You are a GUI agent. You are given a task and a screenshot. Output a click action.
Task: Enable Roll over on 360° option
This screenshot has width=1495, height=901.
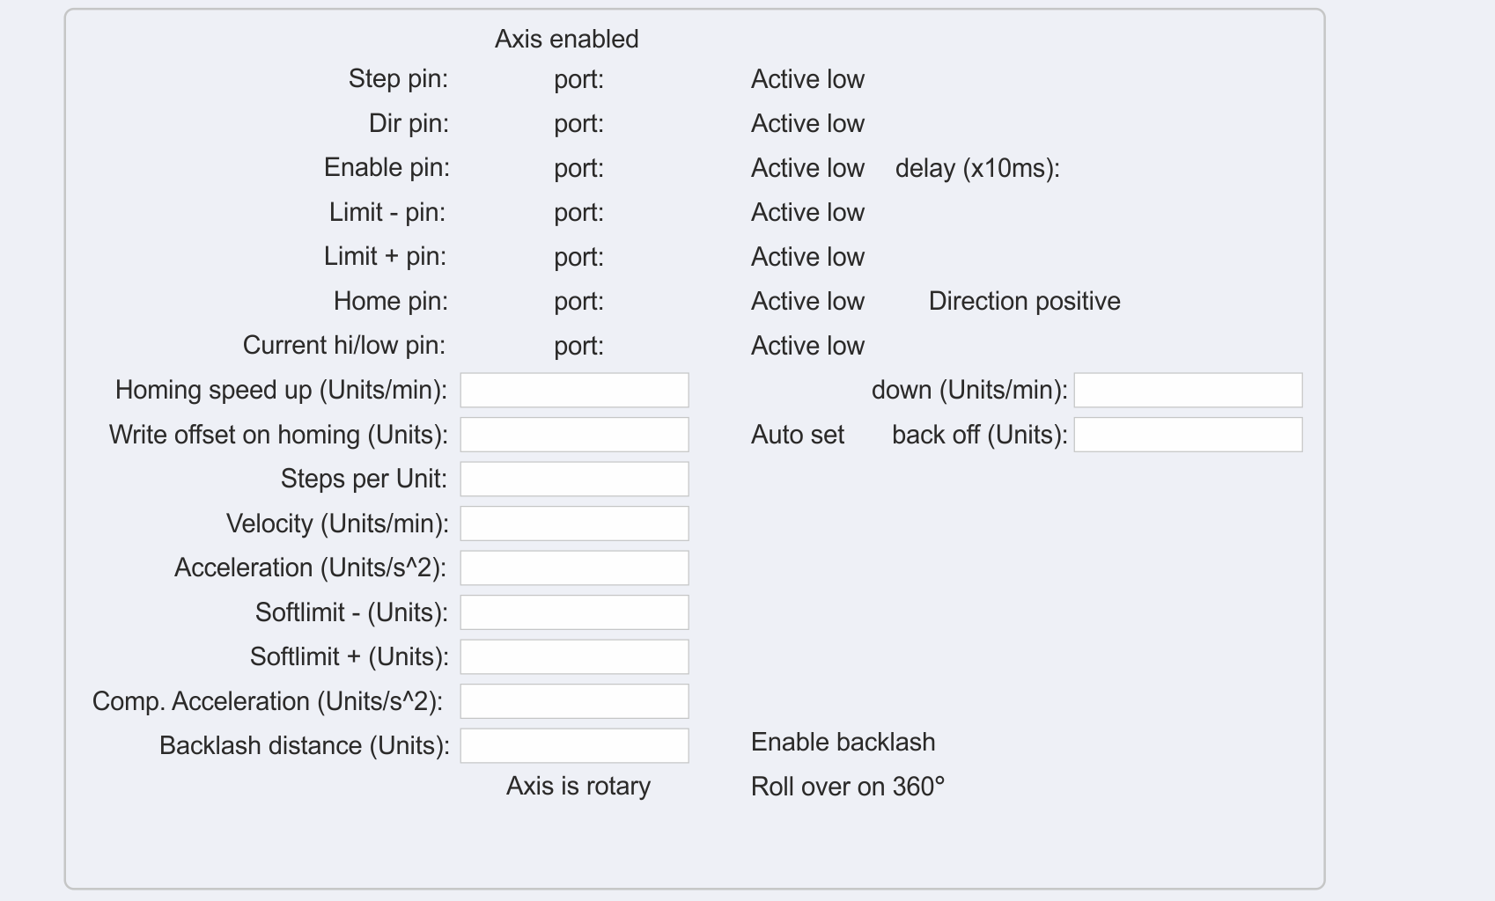point(847,787)
